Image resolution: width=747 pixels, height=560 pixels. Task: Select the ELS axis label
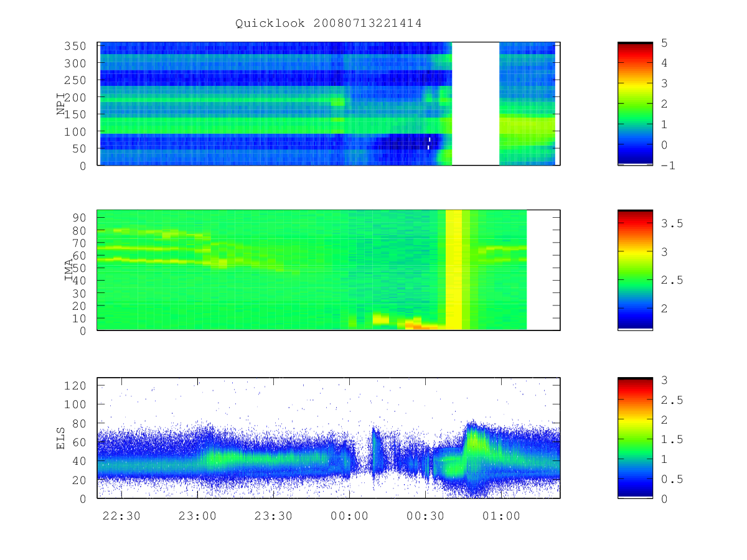61,438
